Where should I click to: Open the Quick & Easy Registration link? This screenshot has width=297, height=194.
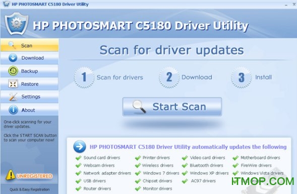point(30,189)
